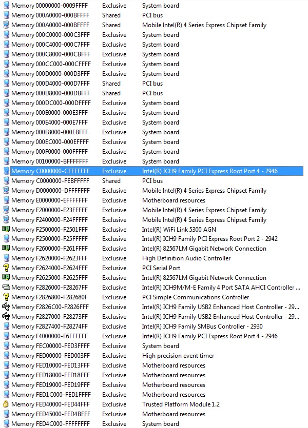Click the question mark icon for PCI Simple Communications Controller
The image size is (308, 428).
tap(6, 297)
